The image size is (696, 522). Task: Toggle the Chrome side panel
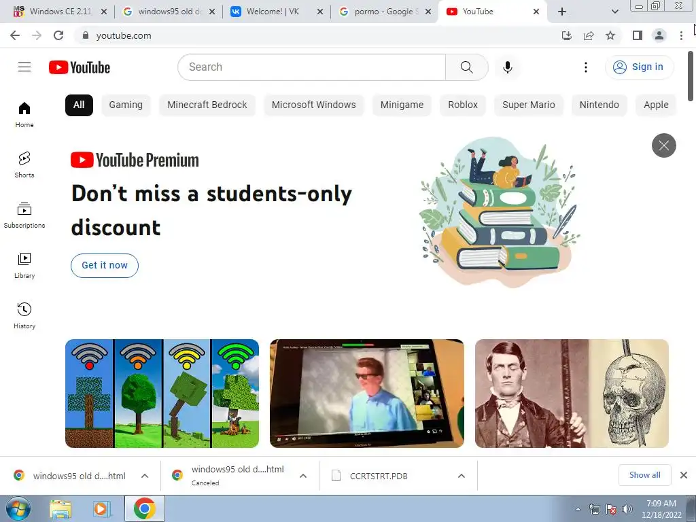pos(637,35)
